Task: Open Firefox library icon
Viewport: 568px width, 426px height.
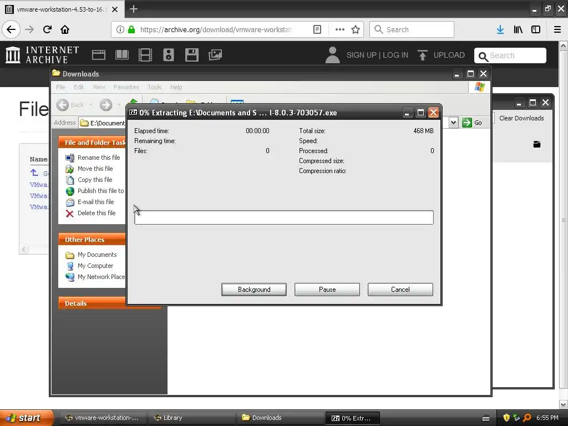Action: pyautogui.click(x=518, y=29)
